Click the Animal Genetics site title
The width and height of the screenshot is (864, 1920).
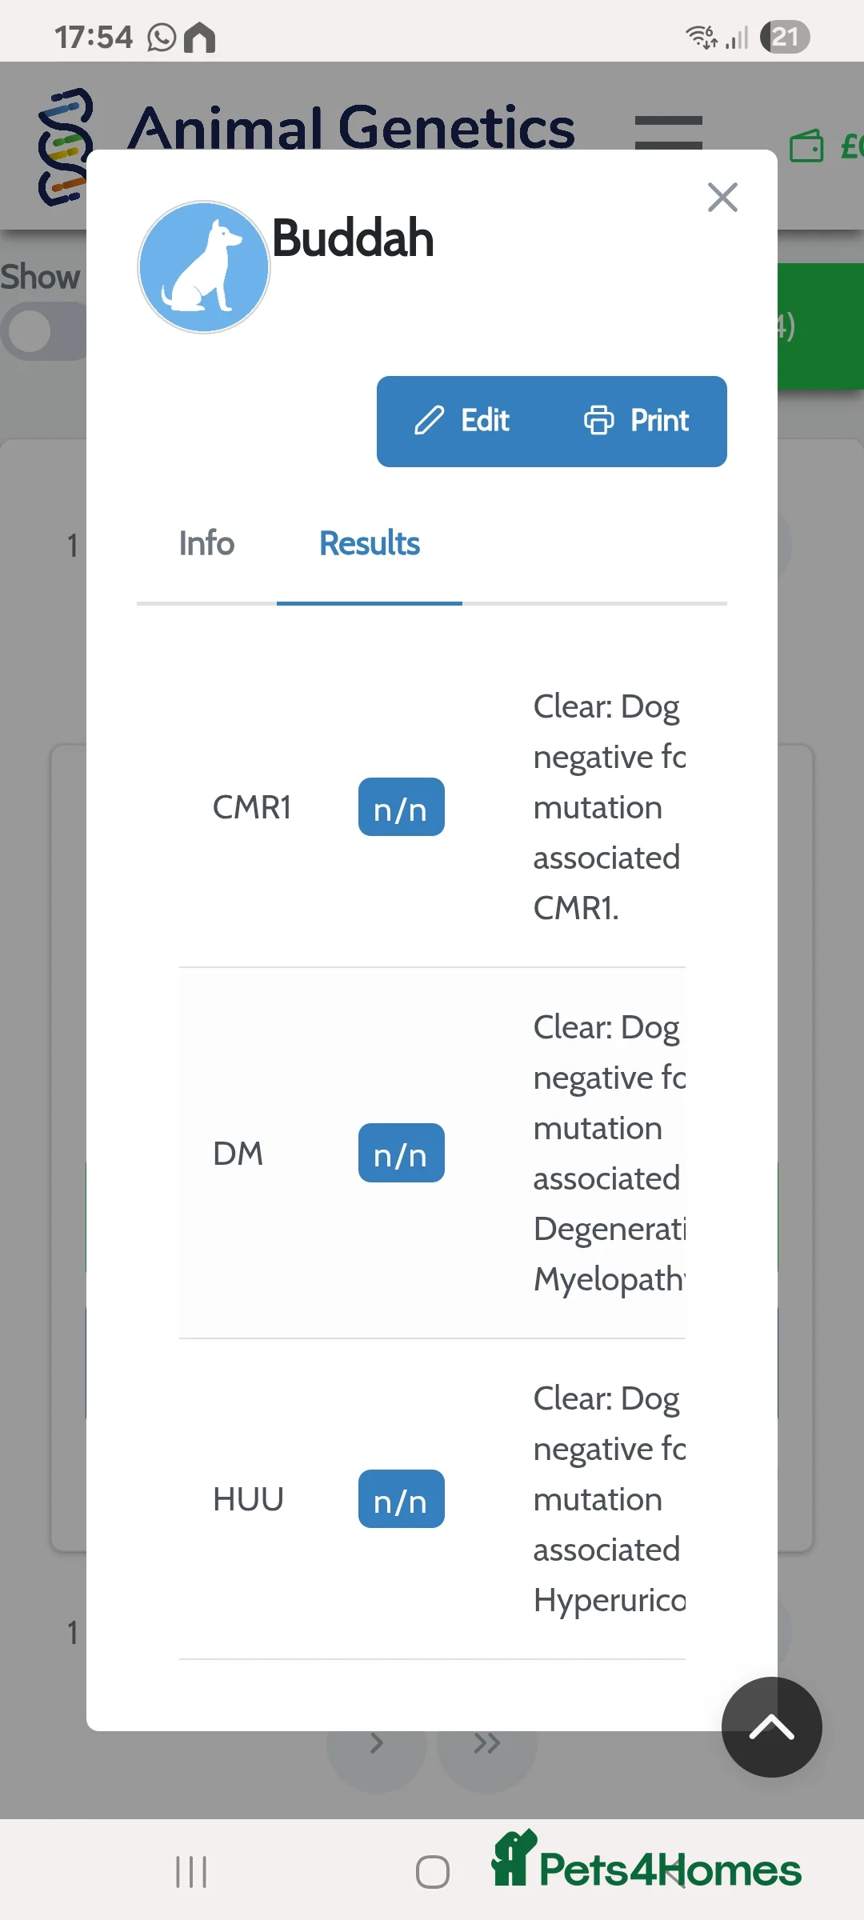(x=352, y=126)
